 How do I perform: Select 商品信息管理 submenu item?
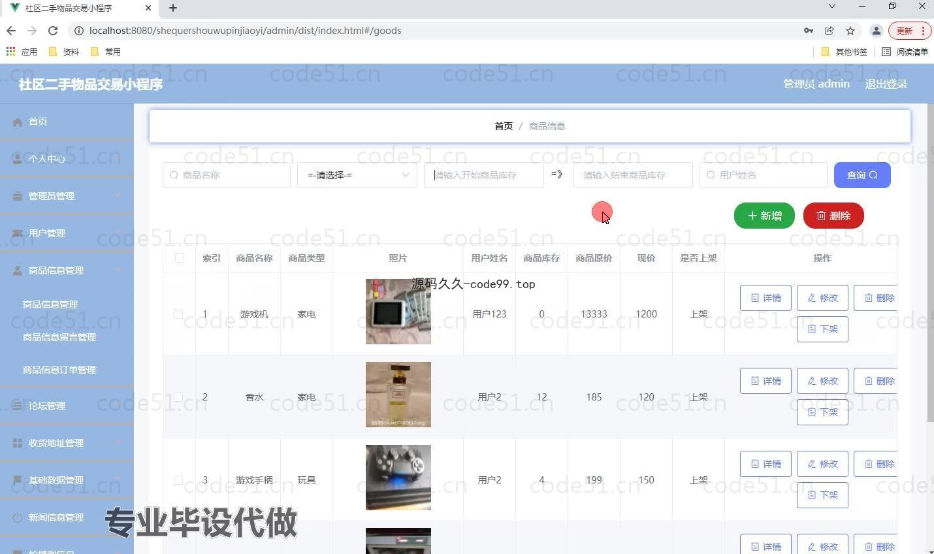pos(50,304)
